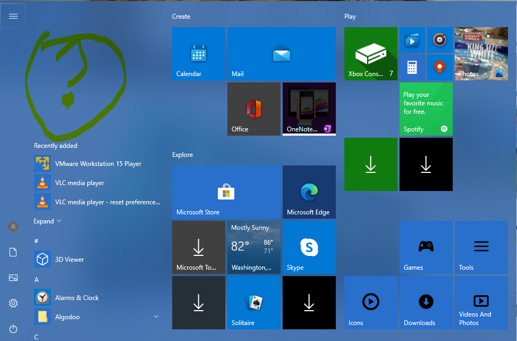
Task: Open the Maps small tile
Action: tap(439, 68)
